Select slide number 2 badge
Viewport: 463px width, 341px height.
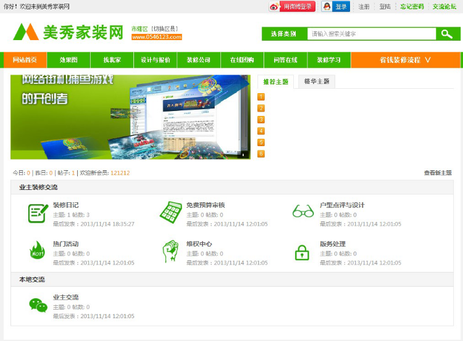261,109
